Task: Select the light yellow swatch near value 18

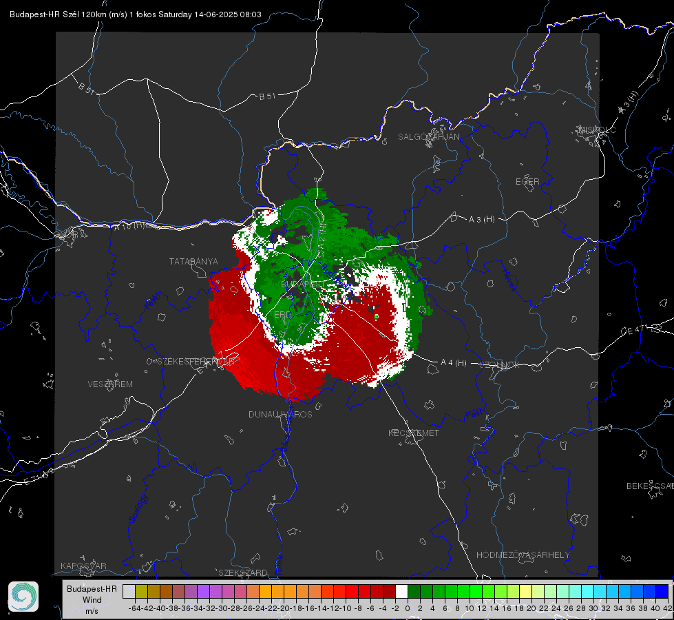Action: click(x=525, y=591)
